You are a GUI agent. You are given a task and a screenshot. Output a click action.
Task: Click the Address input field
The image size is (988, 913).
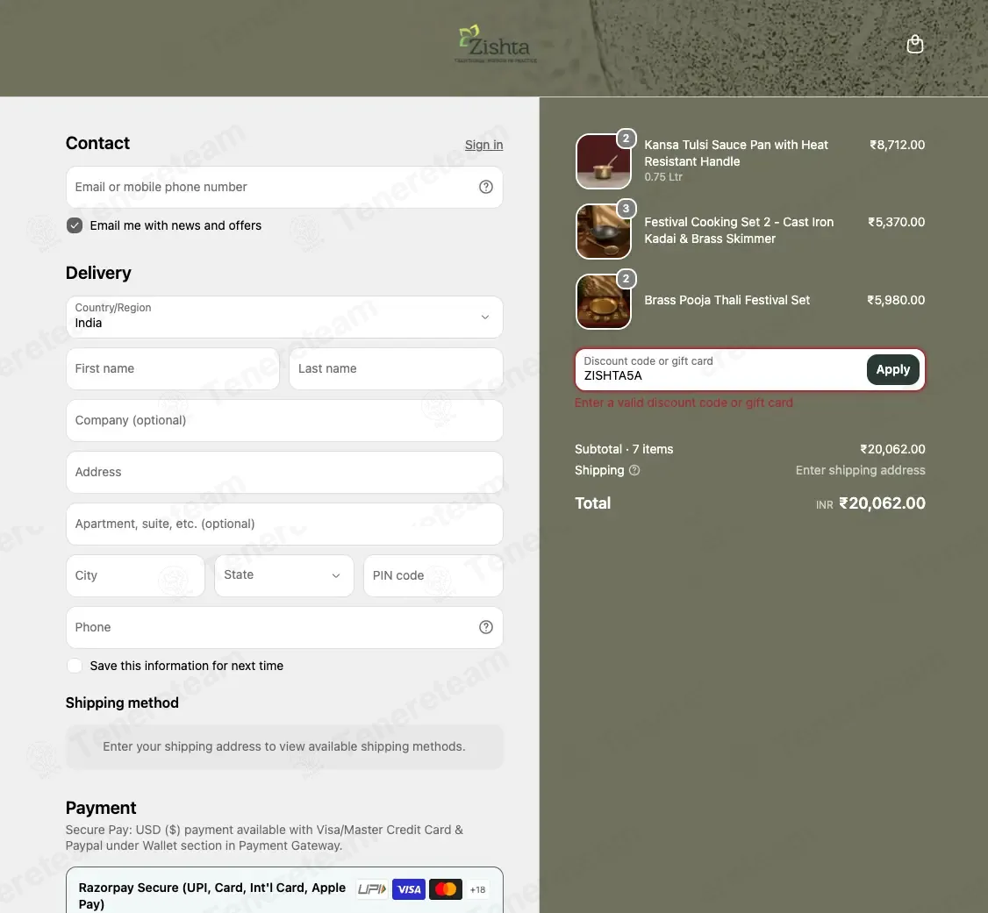[284, 472]
